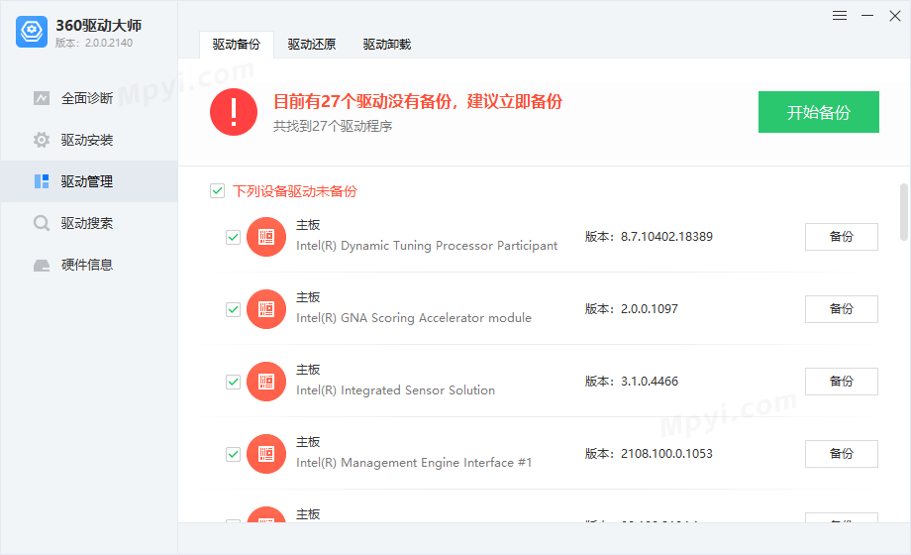Click the version 2.0.0.1097 text
Viewport: 911px width, 555px height.
[649, 309]
